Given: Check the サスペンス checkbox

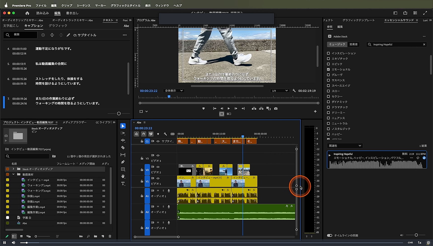Looking at the screenshot, I should [x=328, y=80].
